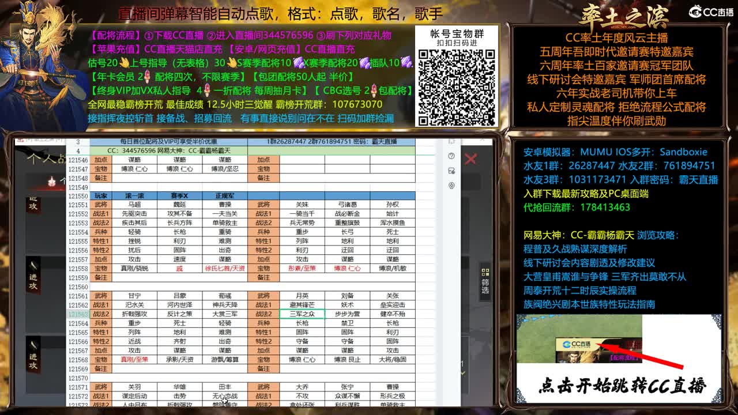Click the 正规军 column header cell

click(x=224, y=196)
